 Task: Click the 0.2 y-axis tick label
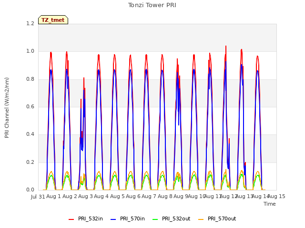30,162
